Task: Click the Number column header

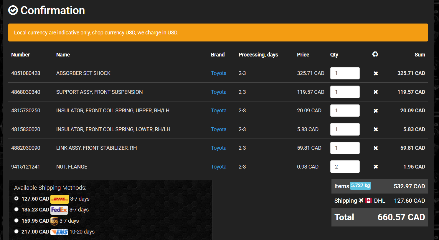Action: click(x=20, y=55)
